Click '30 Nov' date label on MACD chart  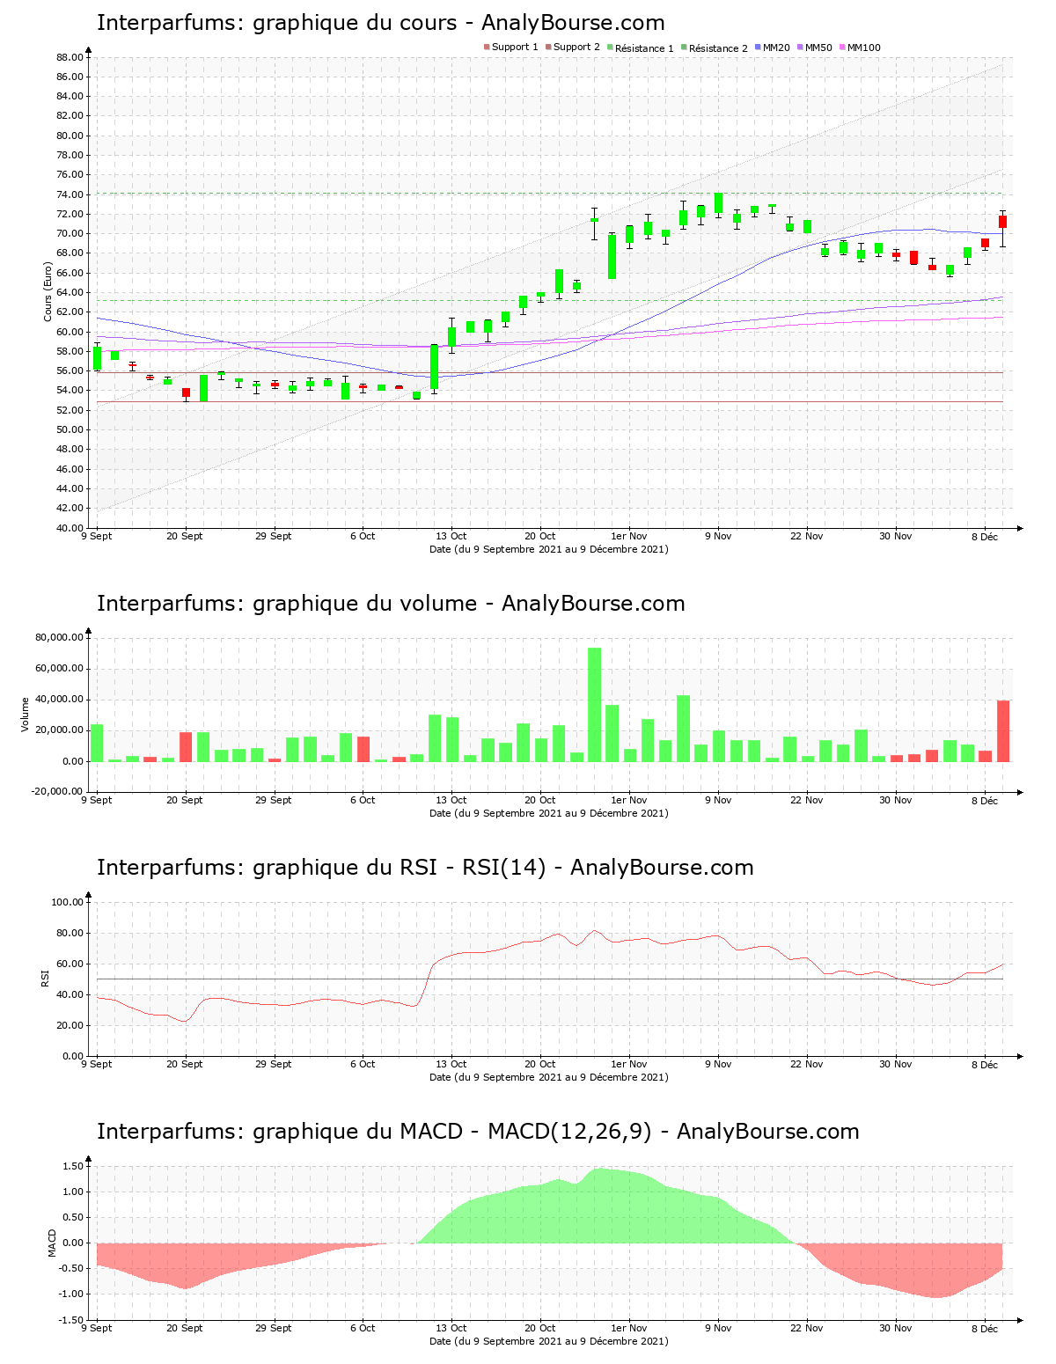(x=896, y=1328)
